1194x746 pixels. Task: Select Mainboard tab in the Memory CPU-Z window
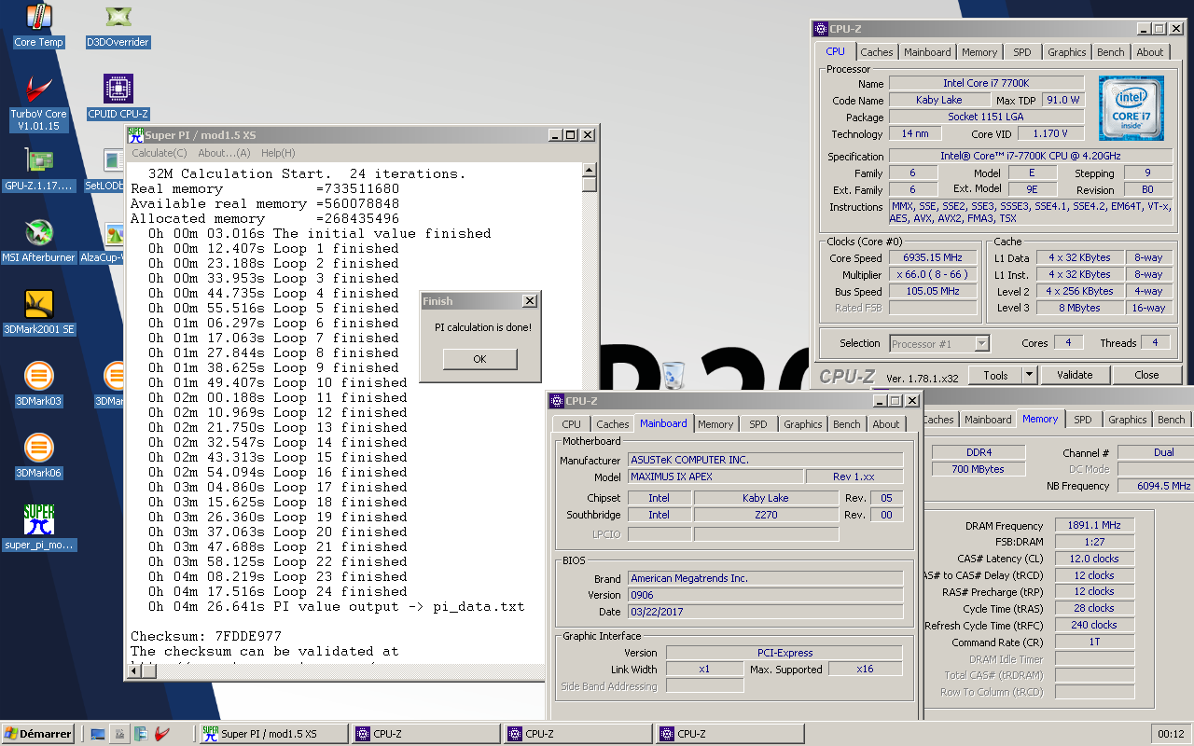point(988,420)
